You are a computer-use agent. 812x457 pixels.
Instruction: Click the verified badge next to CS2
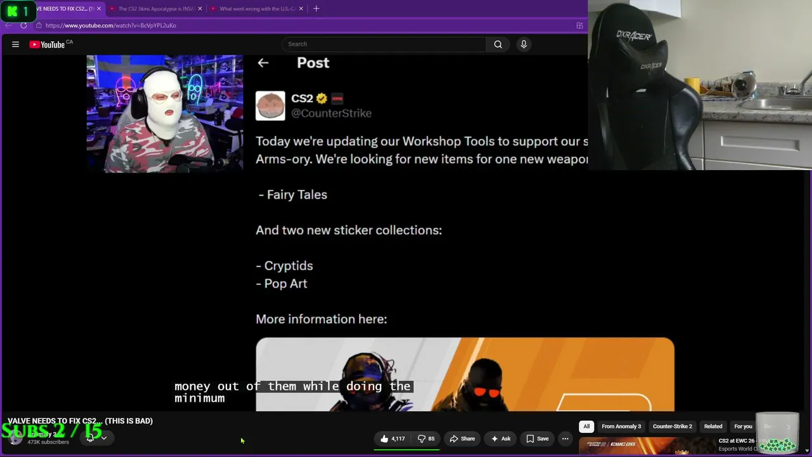coord(322,98)
